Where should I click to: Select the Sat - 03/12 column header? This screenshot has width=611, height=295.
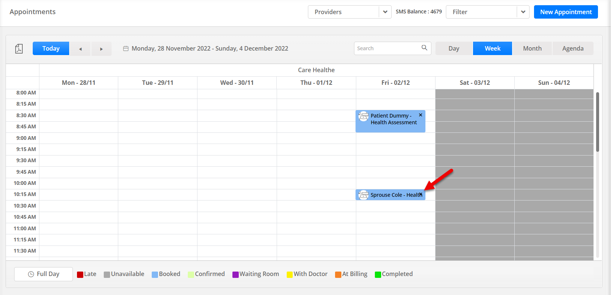(x=475, y=83)
